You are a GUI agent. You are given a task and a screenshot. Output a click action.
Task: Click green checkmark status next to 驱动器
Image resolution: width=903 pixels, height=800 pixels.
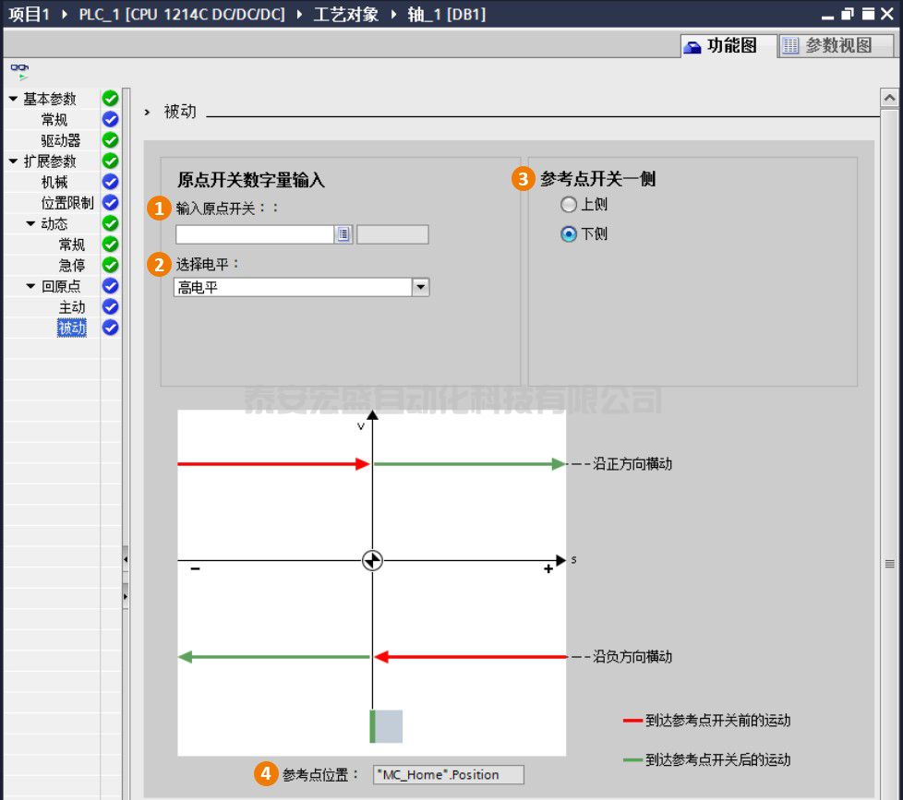110,140
